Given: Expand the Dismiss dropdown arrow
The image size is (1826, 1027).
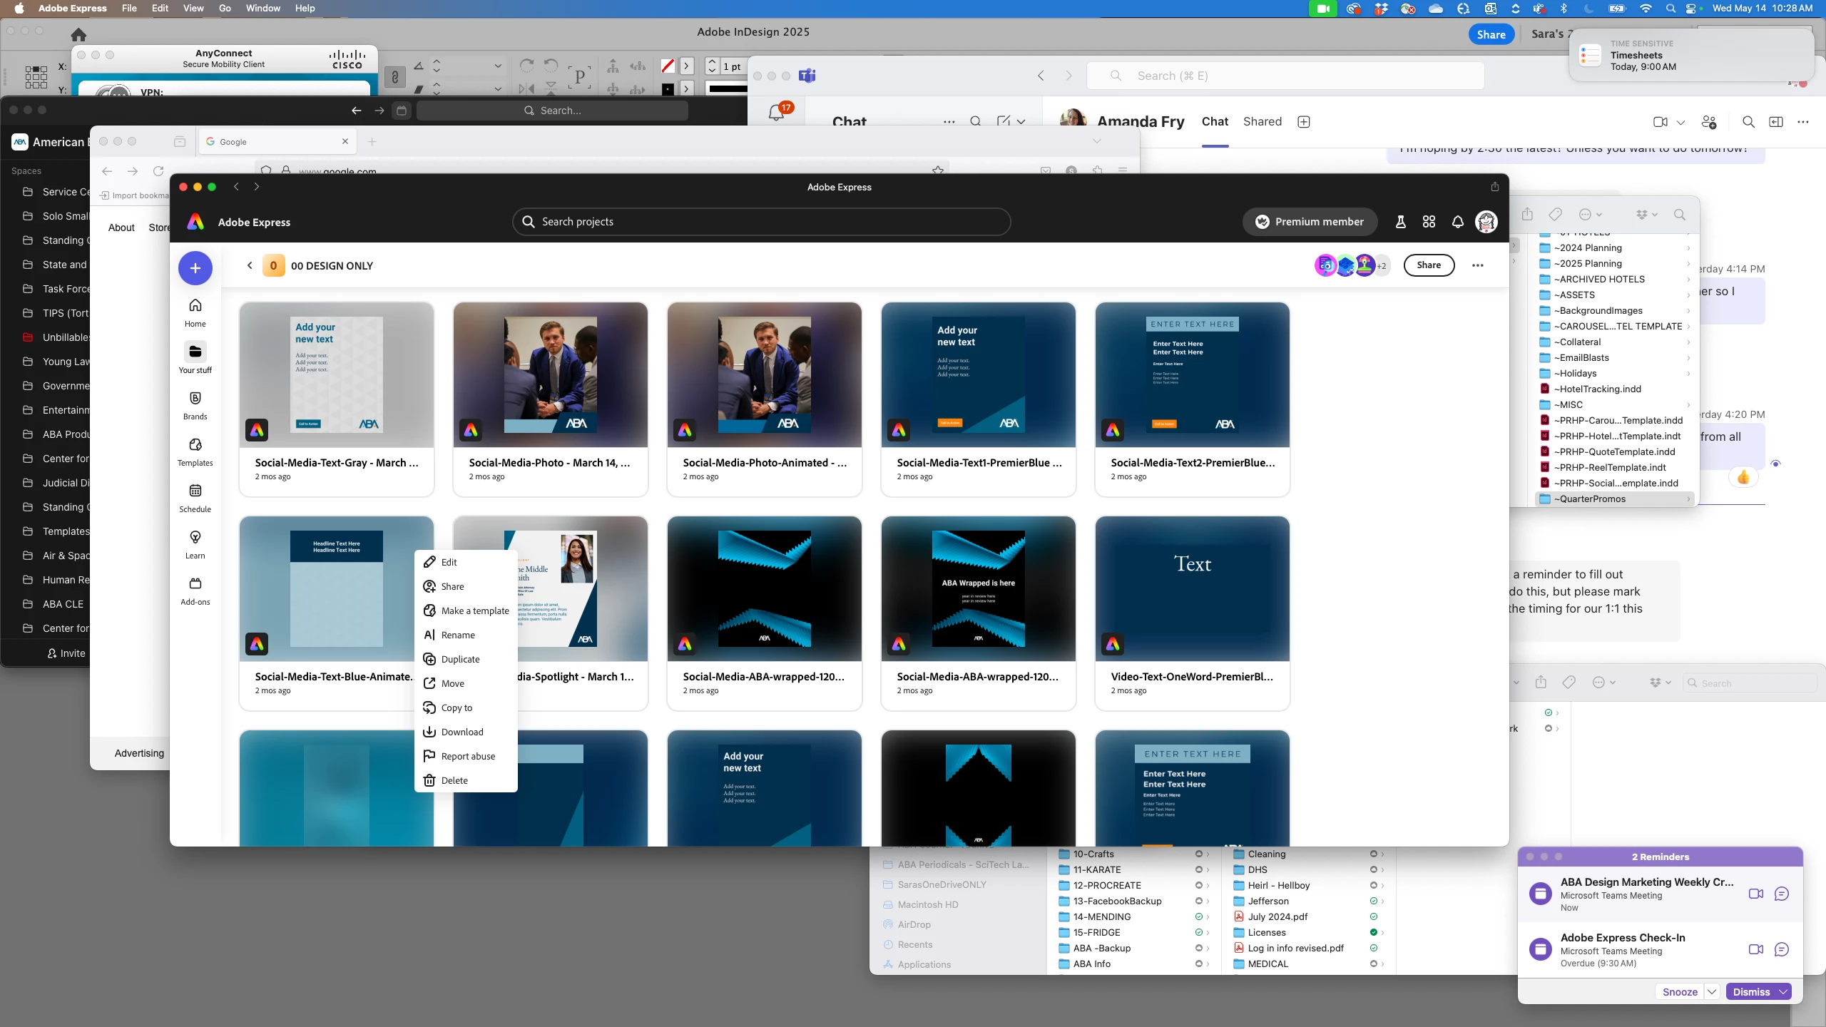Looking at the screenshot, I should coord(1782,992).
